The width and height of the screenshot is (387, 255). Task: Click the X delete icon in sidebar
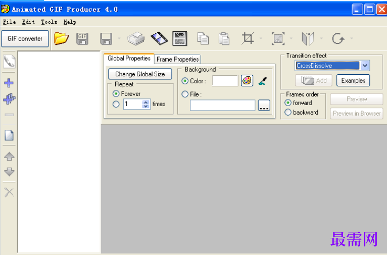tap(9, 192)
